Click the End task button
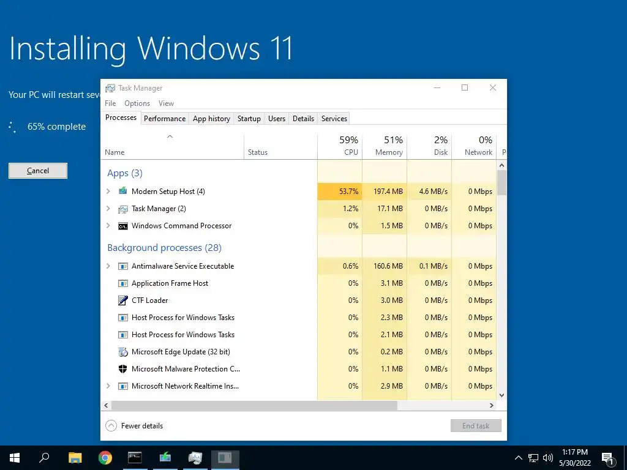Viewport: 627px width, 470px height. click(x=476, y=426)
